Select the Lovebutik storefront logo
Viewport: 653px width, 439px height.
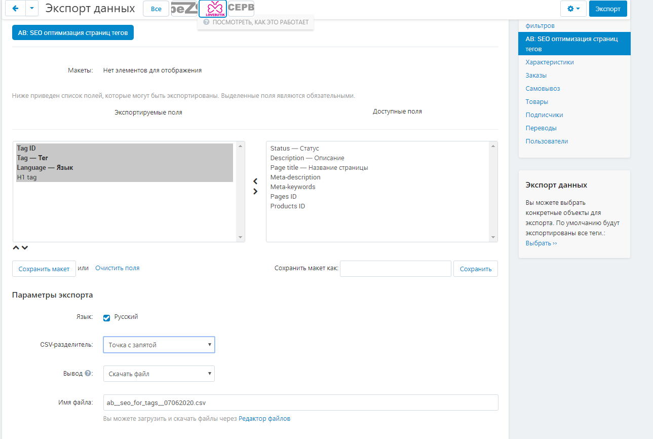click(x=212, y=9)
